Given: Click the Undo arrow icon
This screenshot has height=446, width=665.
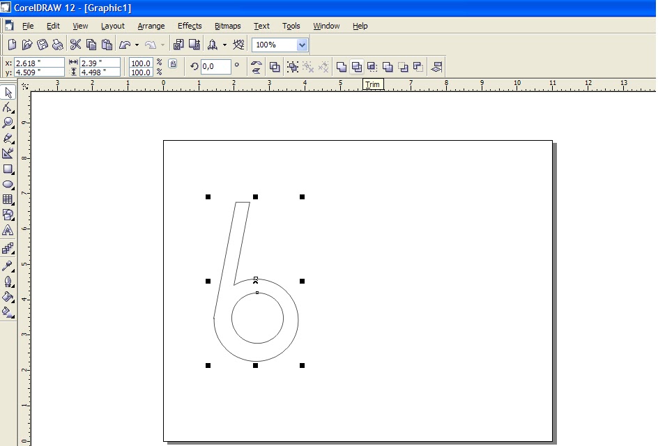Looking at the screenshot, I should pyautogui.click(x=125, y=45).
